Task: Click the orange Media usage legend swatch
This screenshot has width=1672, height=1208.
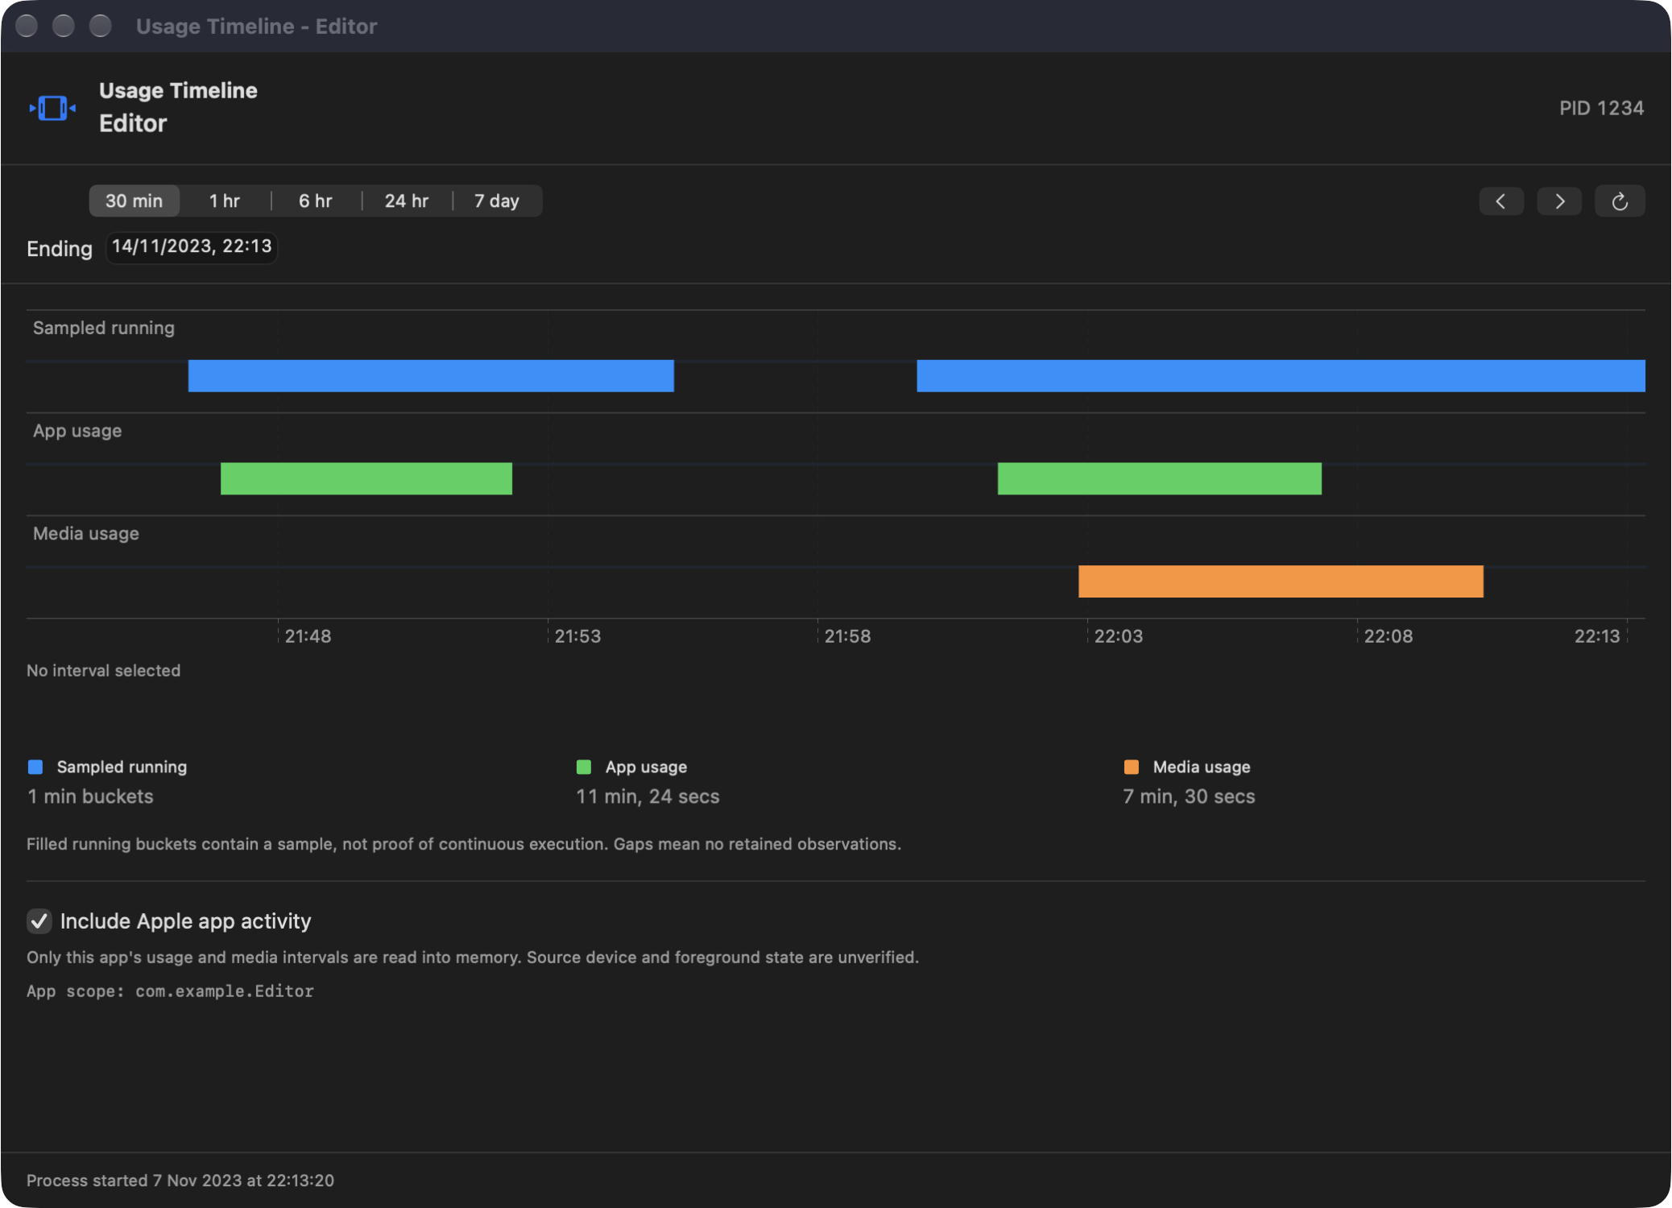Action: [1132, 767]
